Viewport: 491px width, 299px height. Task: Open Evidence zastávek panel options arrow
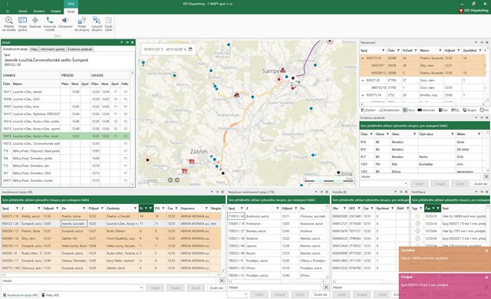476,117
